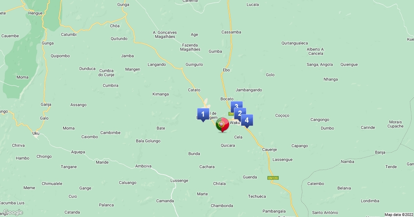Click the Ebo town label

point(226,70)
